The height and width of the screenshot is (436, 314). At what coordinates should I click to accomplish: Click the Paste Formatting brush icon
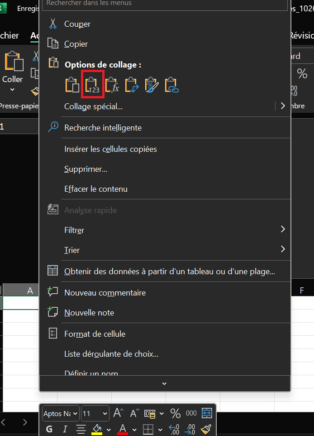tap(152, 85)
